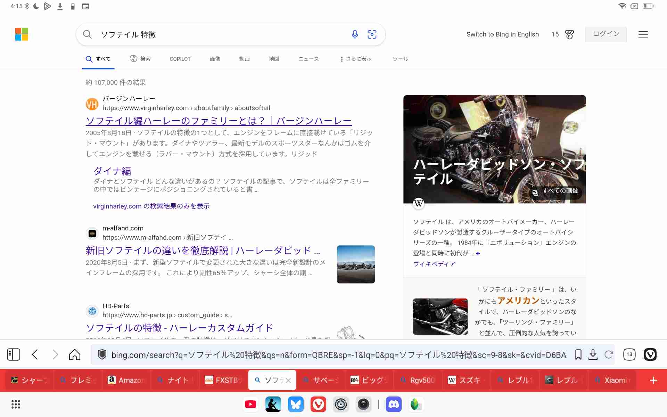The image size is (667, 417).
Task: Open the hamburger menu at top right
Action: coord(643,35)
